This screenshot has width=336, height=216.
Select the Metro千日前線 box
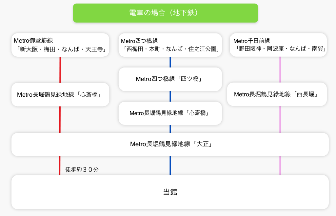coord(278,45)
